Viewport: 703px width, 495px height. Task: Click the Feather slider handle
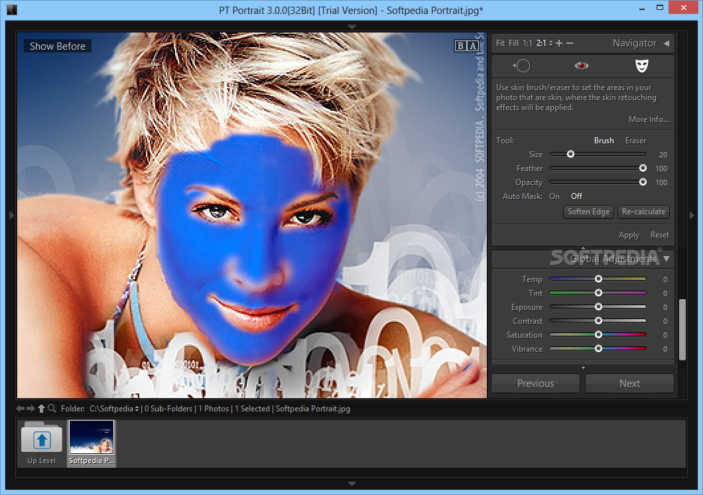pos(643,168)
